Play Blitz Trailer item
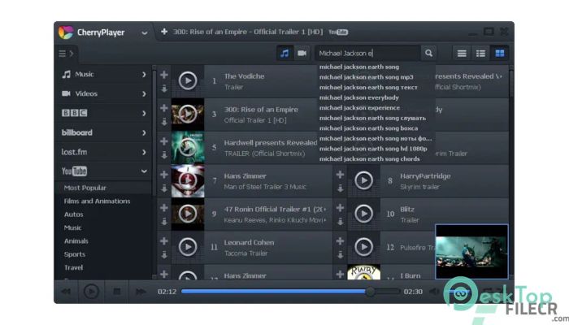 [x=363, y=214]
